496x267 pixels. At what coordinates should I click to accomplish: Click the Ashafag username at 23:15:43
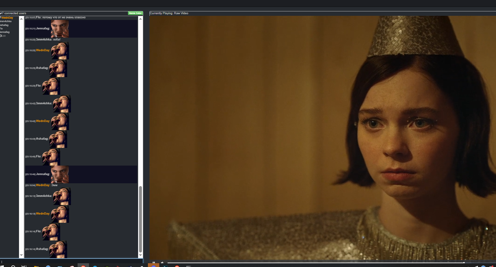(x=42, y=139)
